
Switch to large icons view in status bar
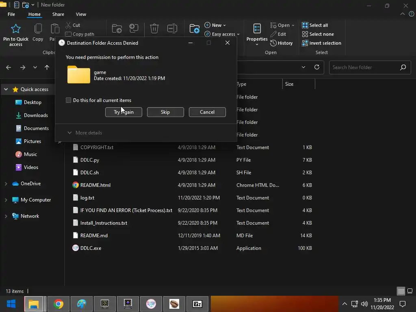(410, 291)
